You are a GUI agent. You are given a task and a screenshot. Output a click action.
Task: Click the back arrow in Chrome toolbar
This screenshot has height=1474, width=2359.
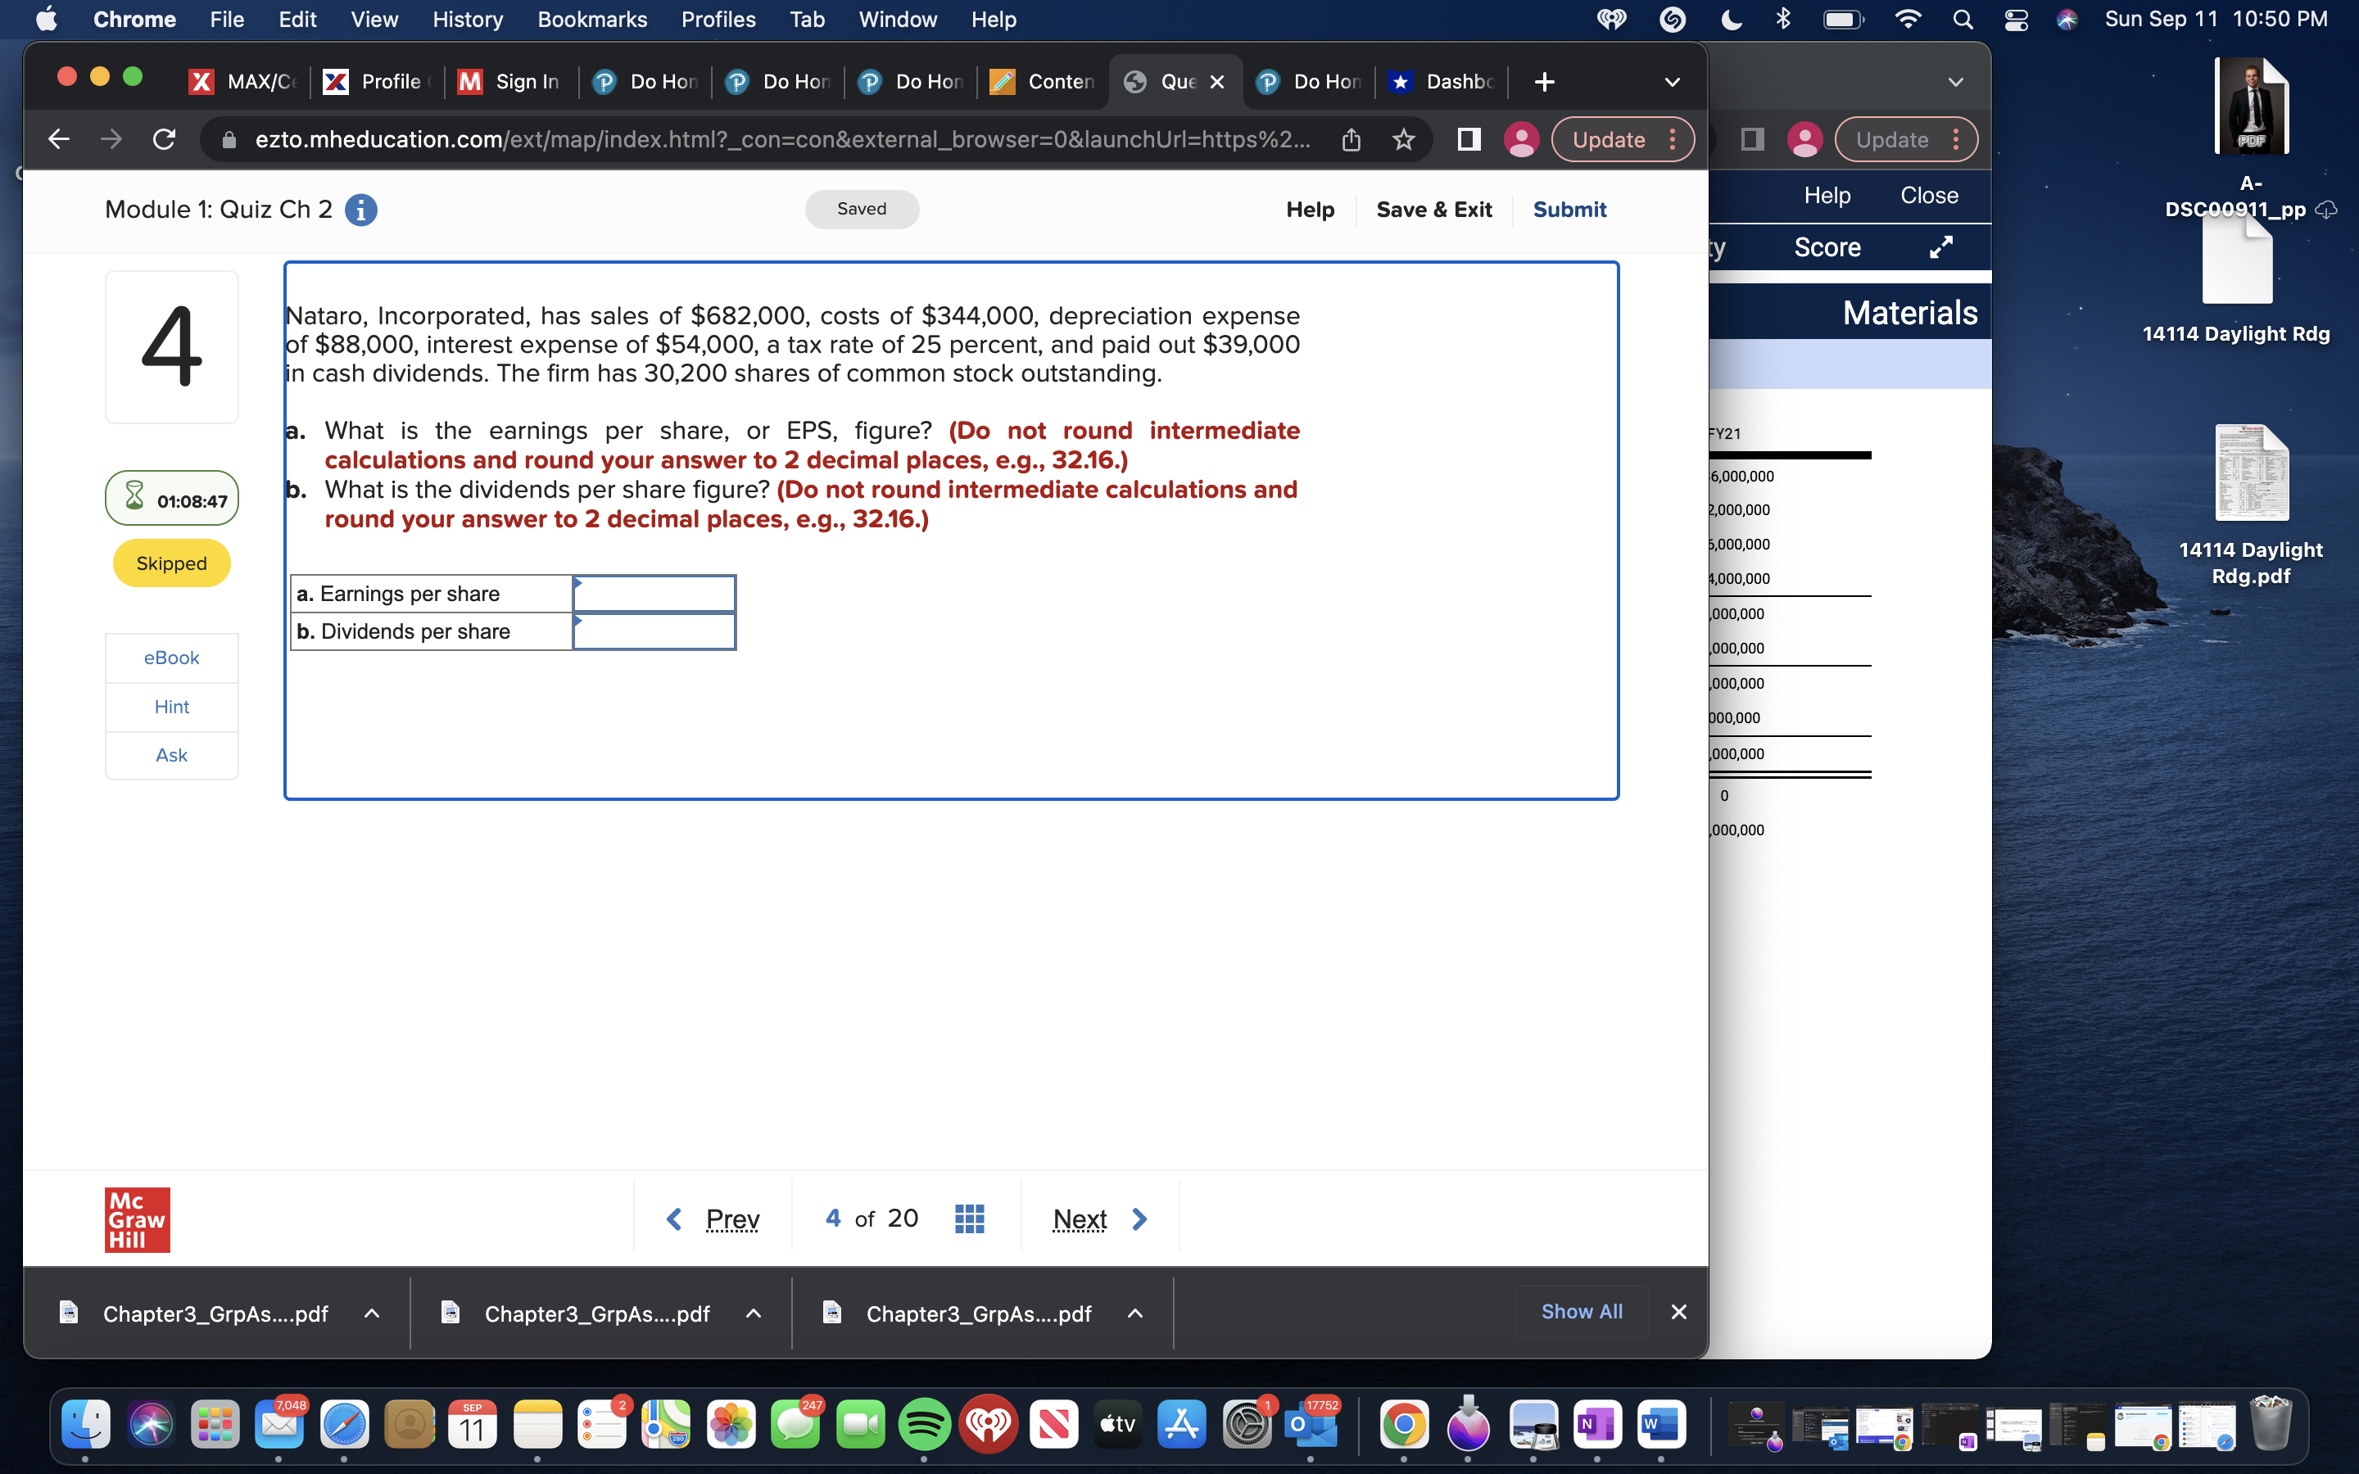(x=58, y=138)
